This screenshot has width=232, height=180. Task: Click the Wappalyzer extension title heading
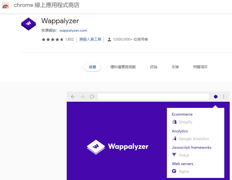point(60,21)
